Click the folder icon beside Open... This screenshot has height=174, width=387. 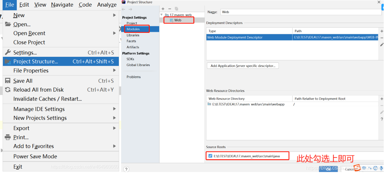[8, 24]
